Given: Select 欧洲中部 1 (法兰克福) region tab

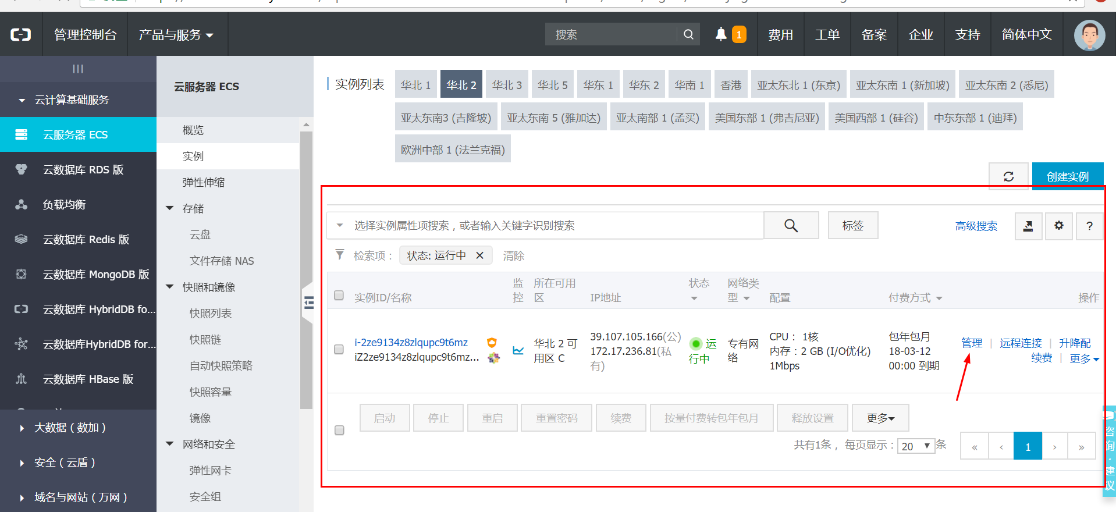Looking at the screenshot, I should coord(453,150).
